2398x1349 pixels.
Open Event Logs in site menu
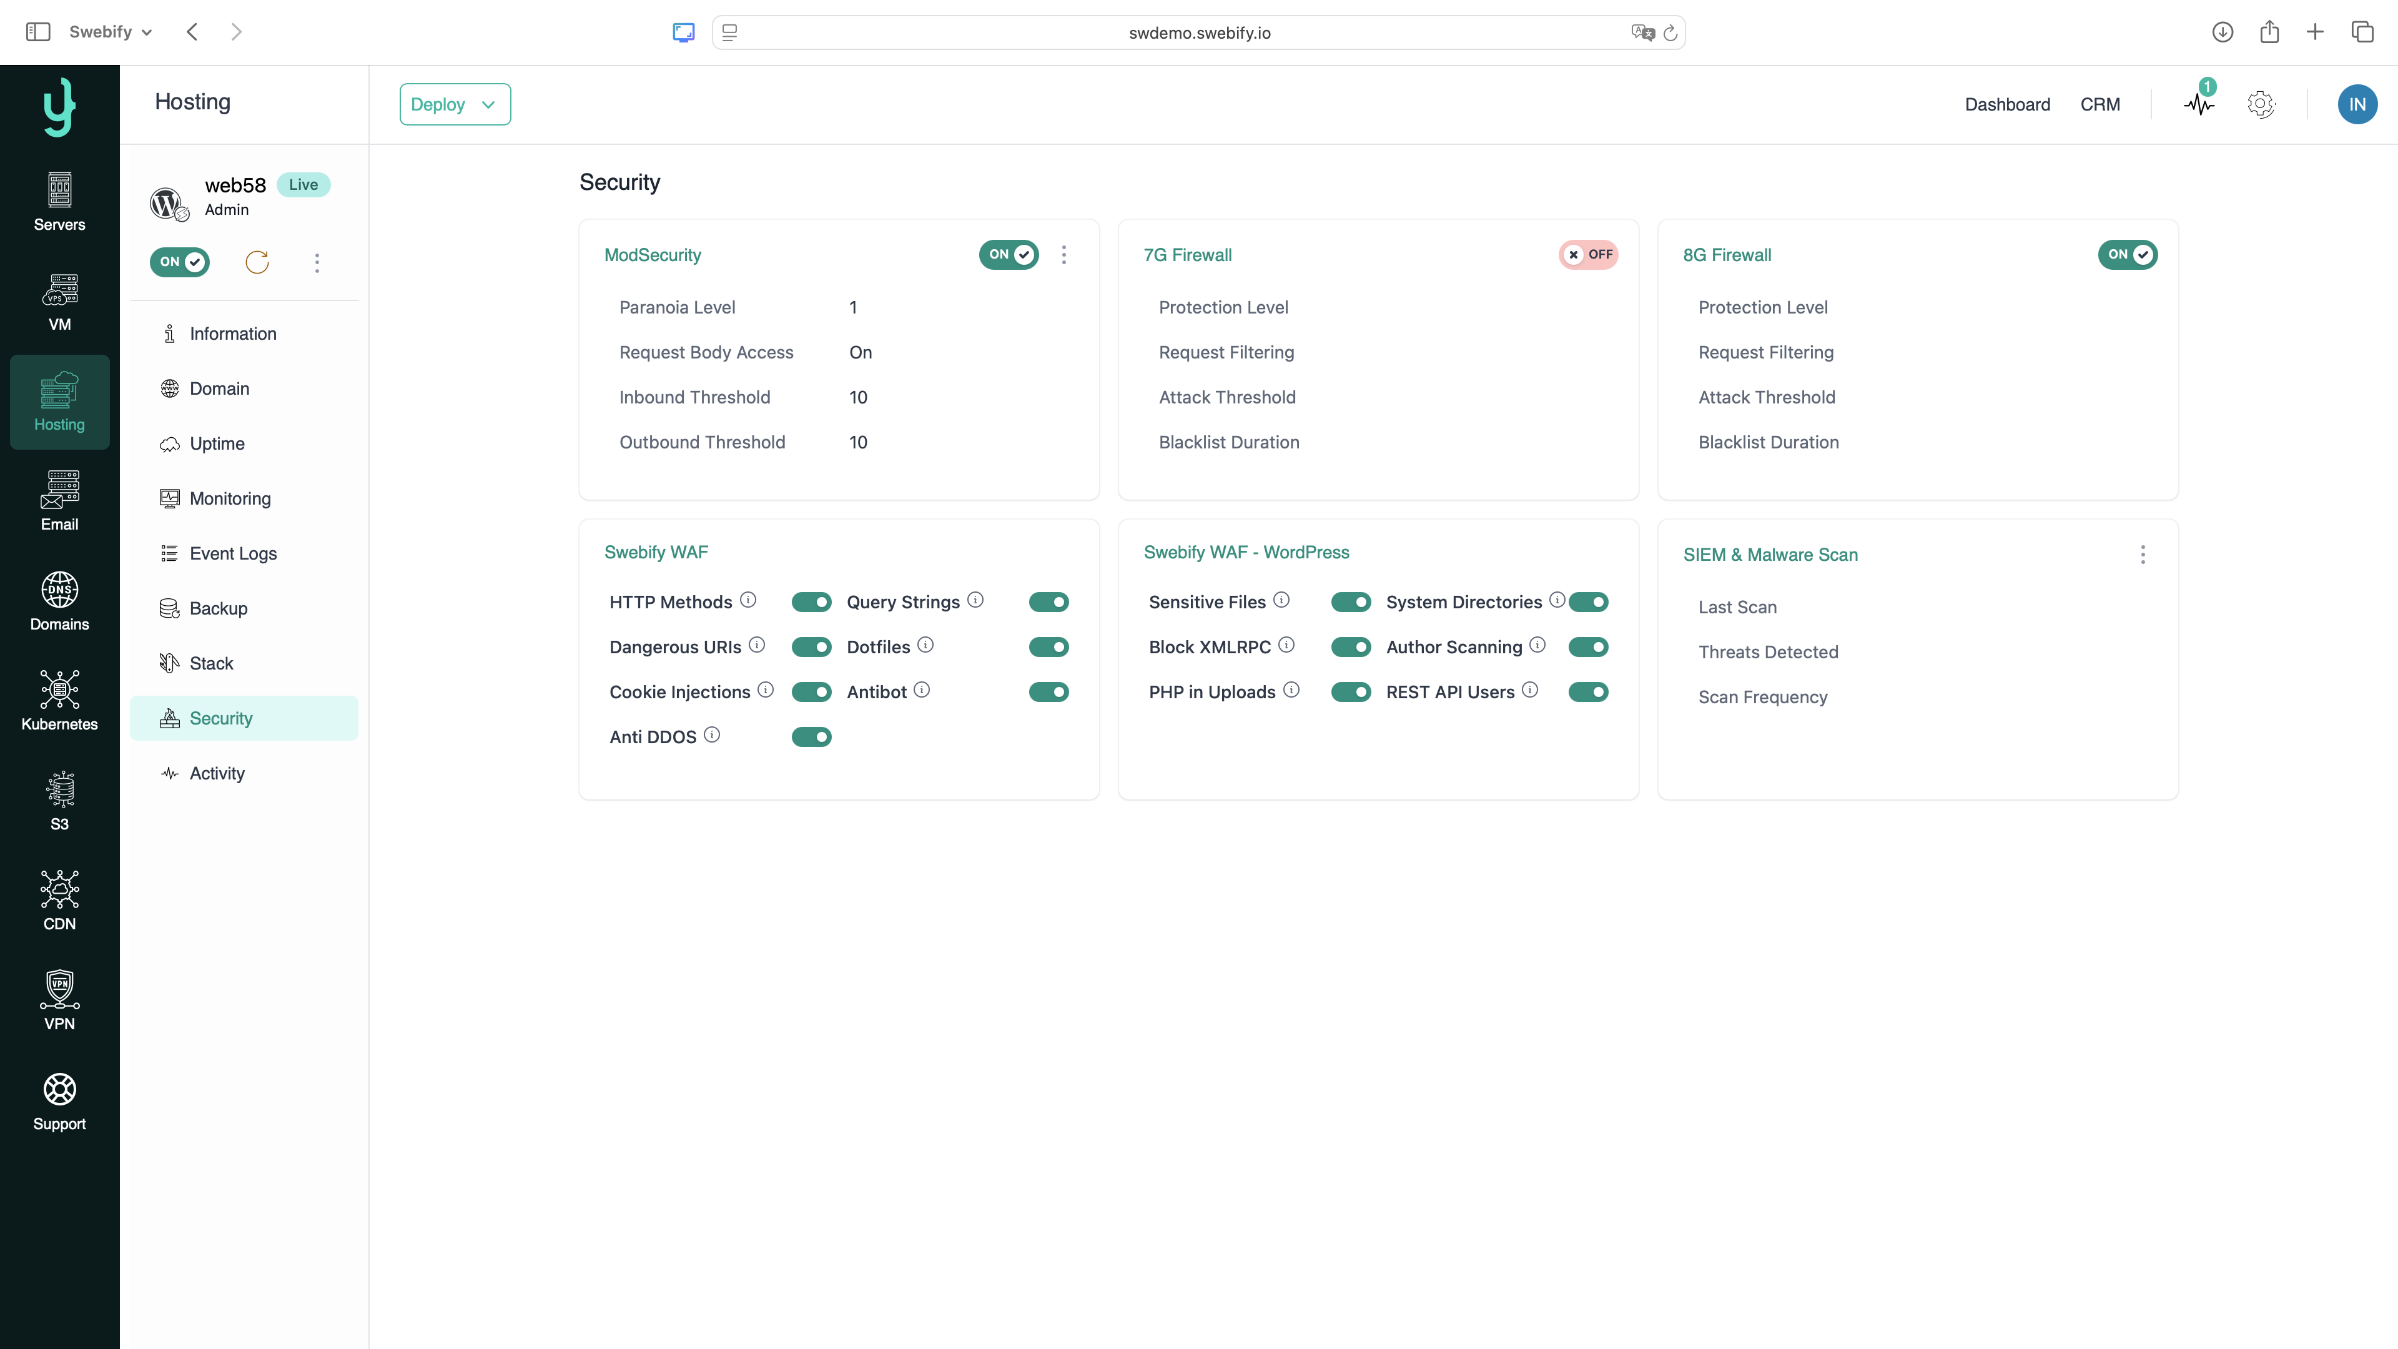pos(244,553)
